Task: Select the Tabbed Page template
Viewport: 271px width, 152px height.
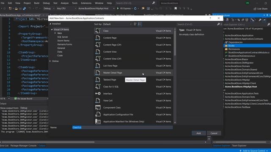Action: tap(133, 80)
